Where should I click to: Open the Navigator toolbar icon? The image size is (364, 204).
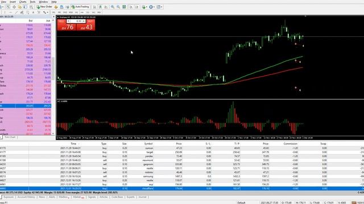click(20, 7)
